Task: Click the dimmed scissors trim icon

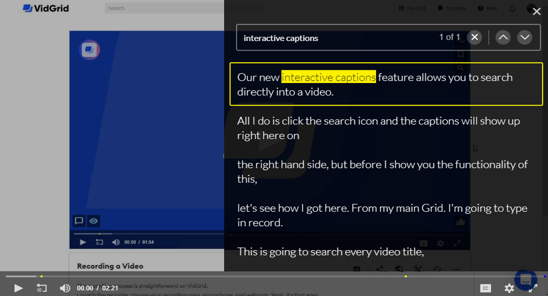Action: (418, 269)
